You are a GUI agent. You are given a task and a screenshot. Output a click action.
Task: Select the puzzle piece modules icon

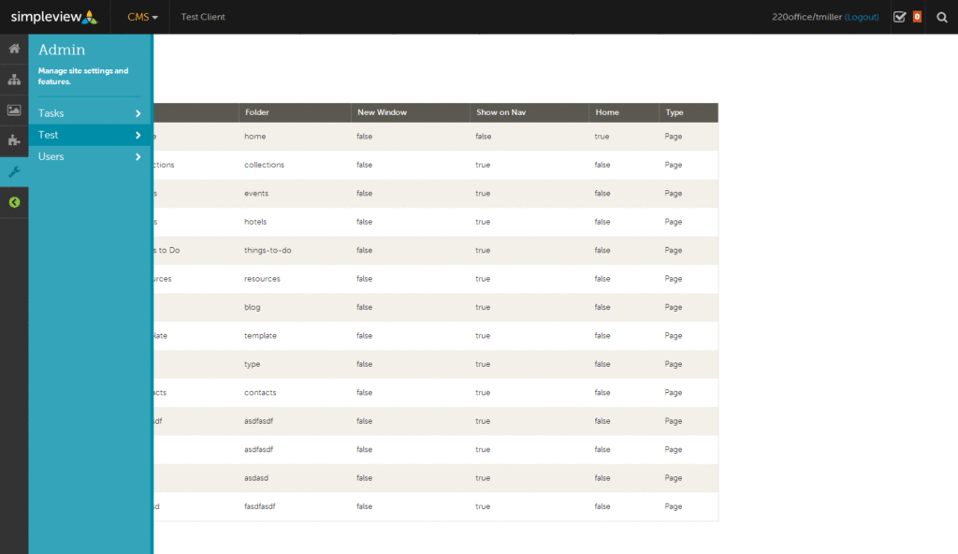(14, 140)
